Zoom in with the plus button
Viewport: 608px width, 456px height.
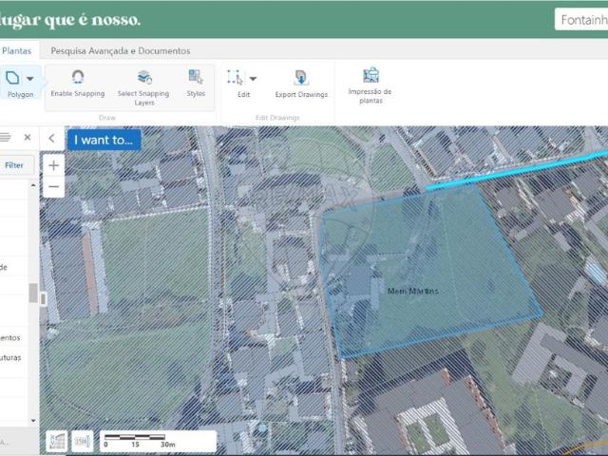click(x=53, y=165)
